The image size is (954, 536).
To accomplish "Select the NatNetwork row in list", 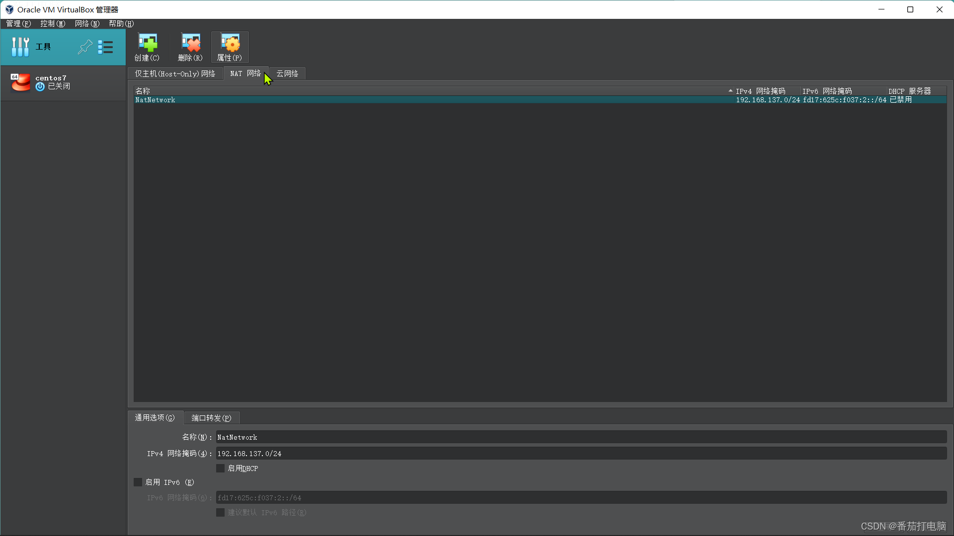I will 540,100.
